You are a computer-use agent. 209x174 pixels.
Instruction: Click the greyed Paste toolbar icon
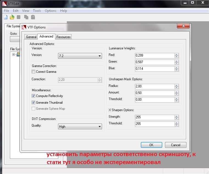click(x=33, y=17)
